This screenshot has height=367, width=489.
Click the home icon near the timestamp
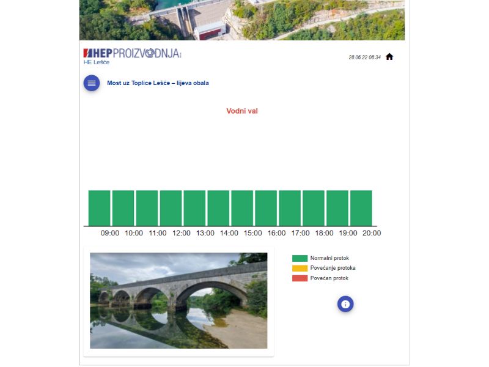tap(389, 57)
